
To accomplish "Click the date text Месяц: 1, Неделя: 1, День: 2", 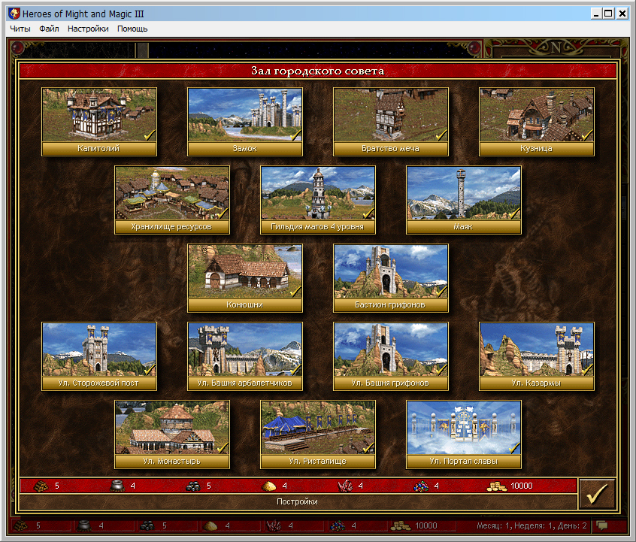I will [x=532, y=525].
